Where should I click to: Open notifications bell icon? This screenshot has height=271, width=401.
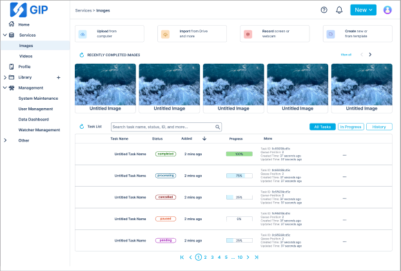pyautogui.click(x=339, y=10)
